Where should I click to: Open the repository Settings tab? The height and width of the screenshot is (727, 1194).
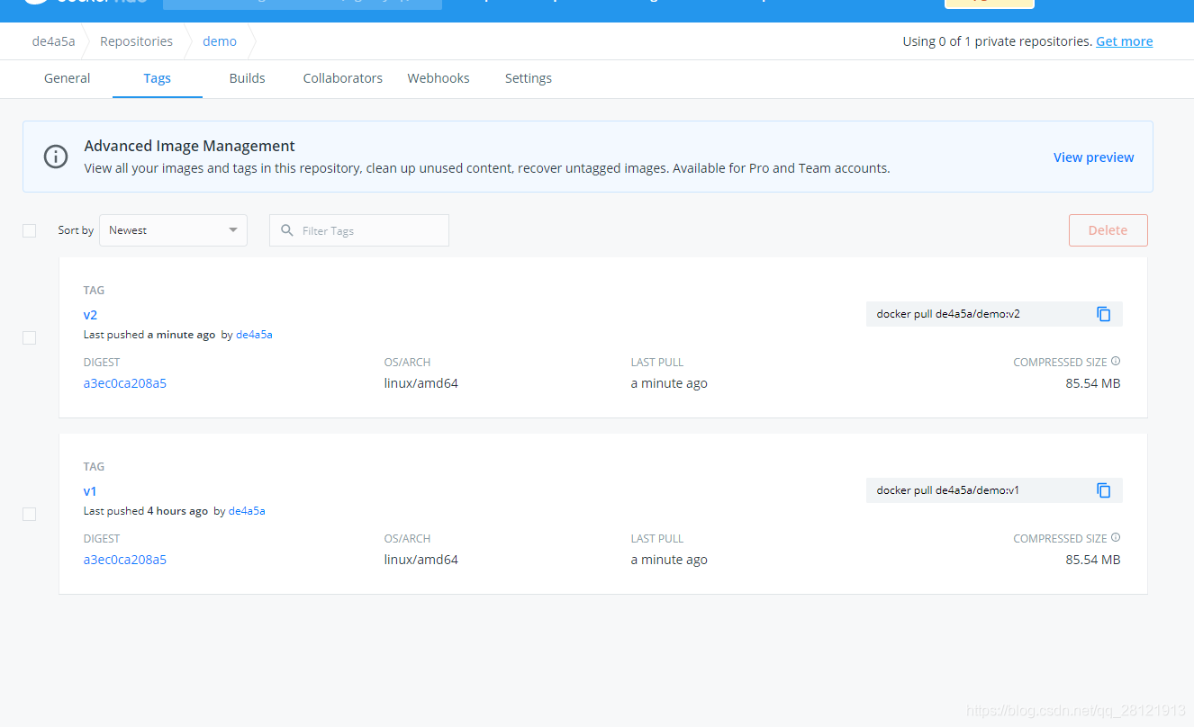[529, 78]
